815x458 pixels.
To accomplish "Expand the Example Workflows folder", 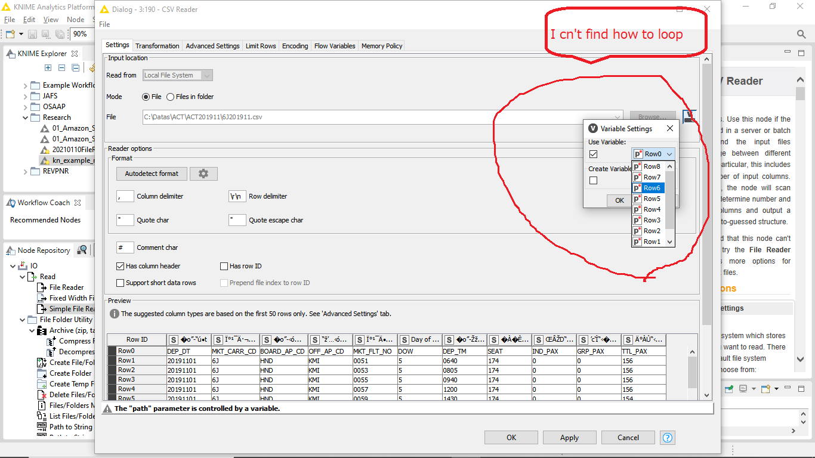I will pyautogui.click(x=25, y=85).
